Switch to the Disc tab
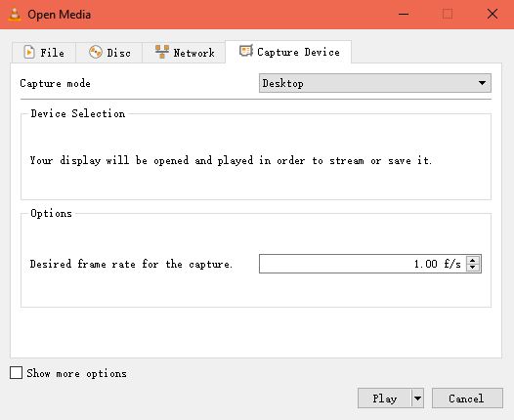The image size is (514, 420). tap(109, 53)
